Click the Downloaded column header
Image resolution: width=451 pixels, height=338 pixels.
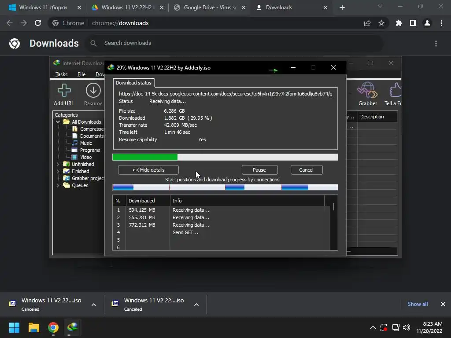pyautogui.click(x=148, y=201)
